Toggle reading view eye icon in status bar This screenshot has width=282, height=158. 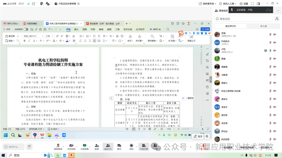[x=127, y=129]
